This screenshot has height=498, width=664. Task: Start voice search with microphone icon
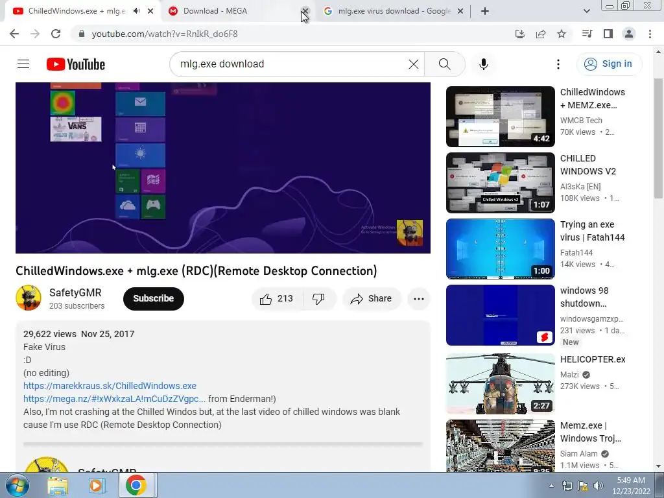(x=484, y=64)
